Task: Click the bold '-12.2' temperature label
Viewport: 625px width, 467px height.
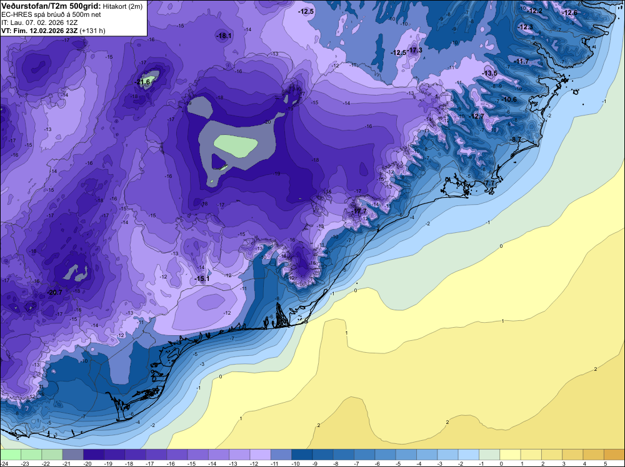Action: tap(534, 11)
